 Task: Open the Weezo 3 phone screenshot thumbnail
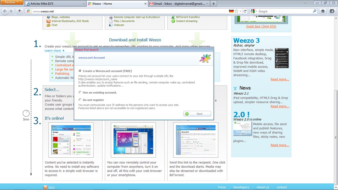point(282,58)
